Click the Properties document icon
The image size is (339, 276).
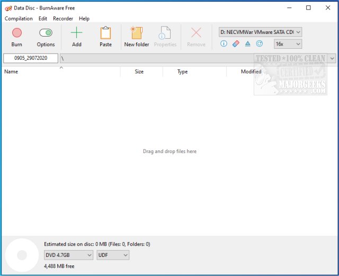(x=165, y=33)
